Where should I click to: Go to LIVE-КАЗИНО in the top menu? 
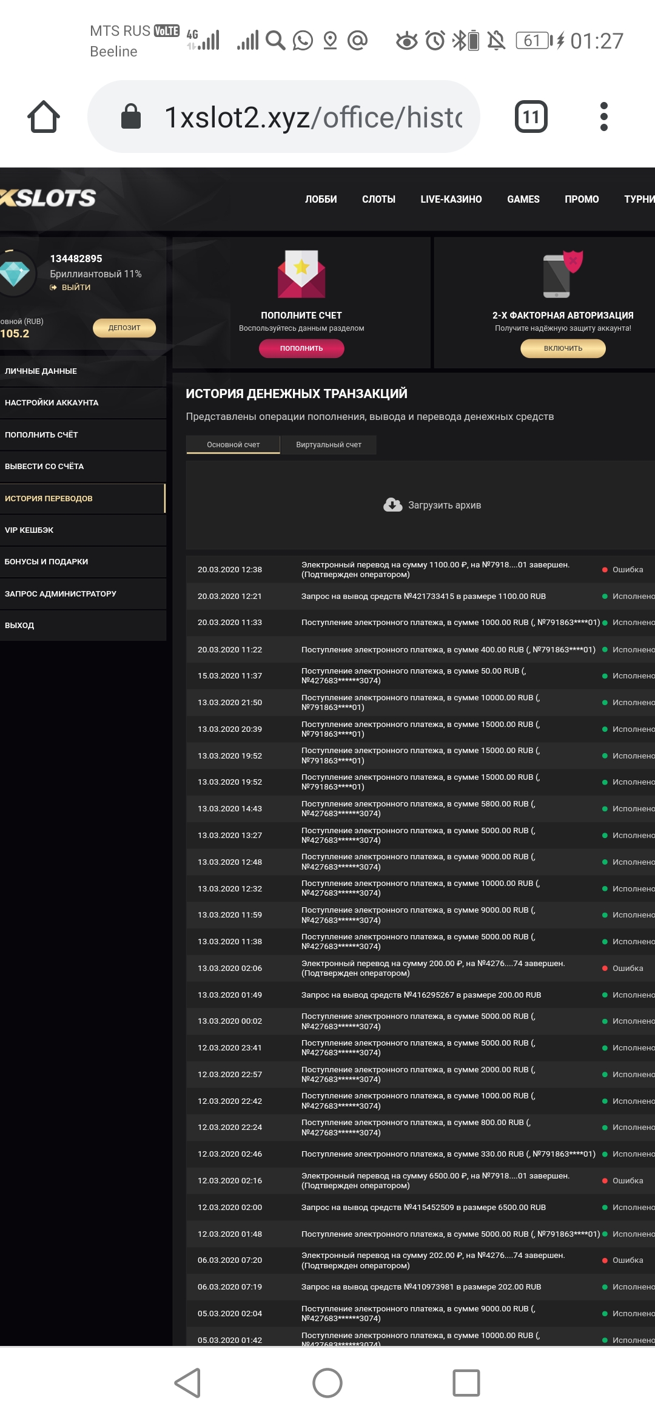[x=451, y=199]
